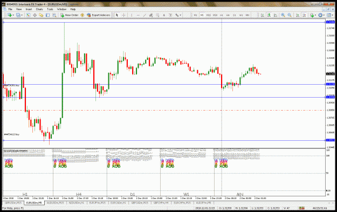Click the New Order button
Screen dimensions: 337x212
(70, 15)
